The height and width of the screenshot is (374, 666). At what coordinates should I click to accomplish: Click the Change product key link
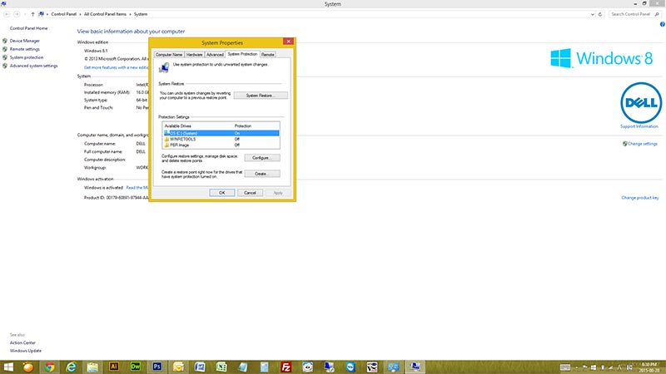tap(639, 198)
